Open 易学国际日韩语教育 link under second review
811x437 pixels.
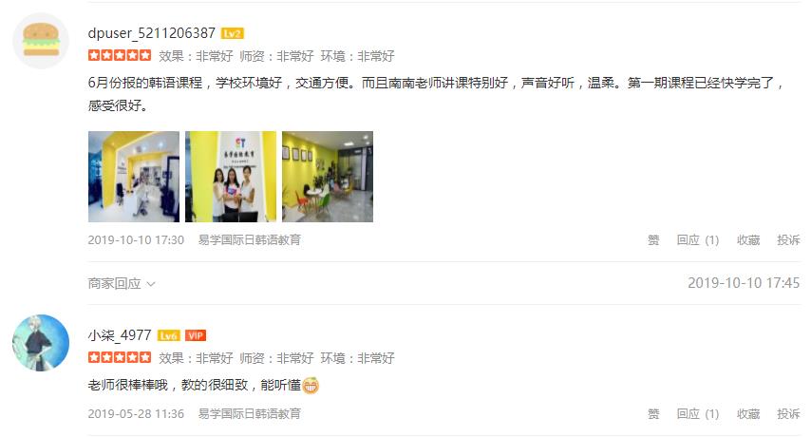250,414
